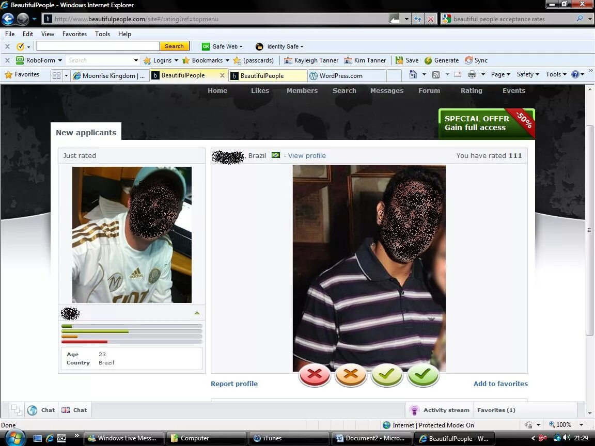Click the browser Back arrow button

(8, 19)
